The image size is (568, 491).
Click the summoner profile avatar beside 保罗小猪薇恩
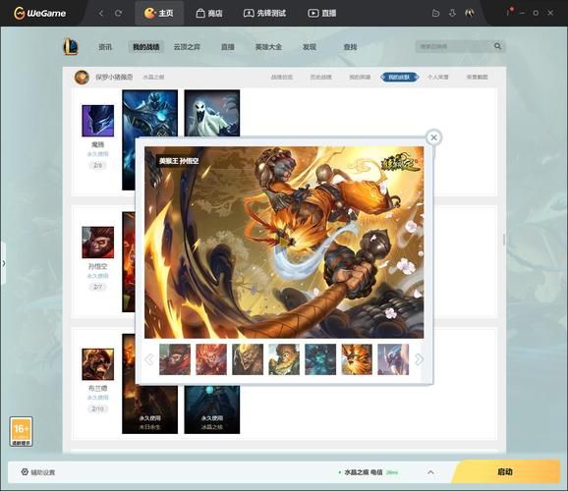click(82, 78)
